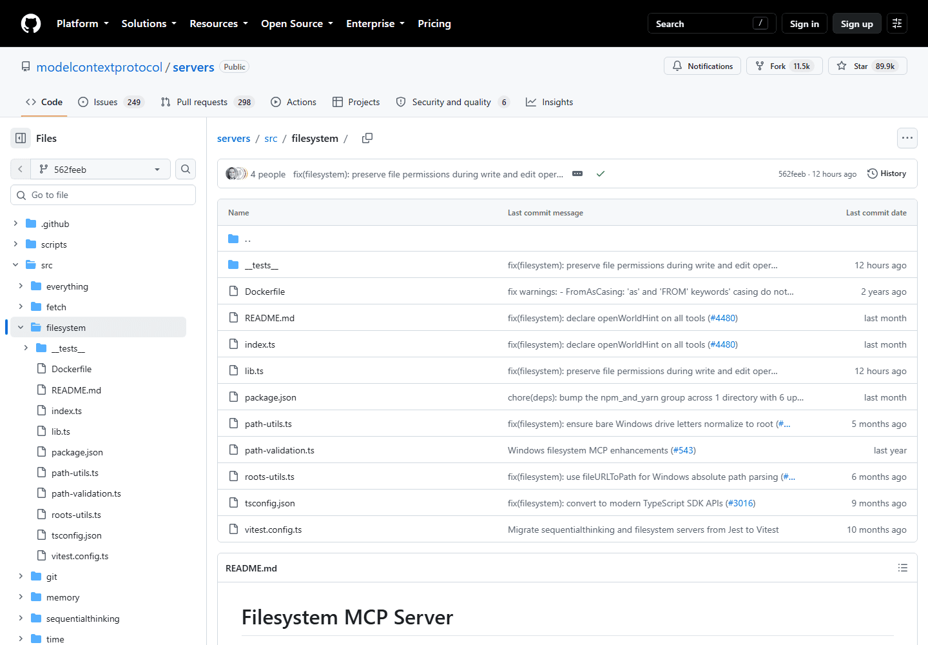This screenshot has height=645, width=928.
Task: Switch to the Insights tab
Action: 550,102
